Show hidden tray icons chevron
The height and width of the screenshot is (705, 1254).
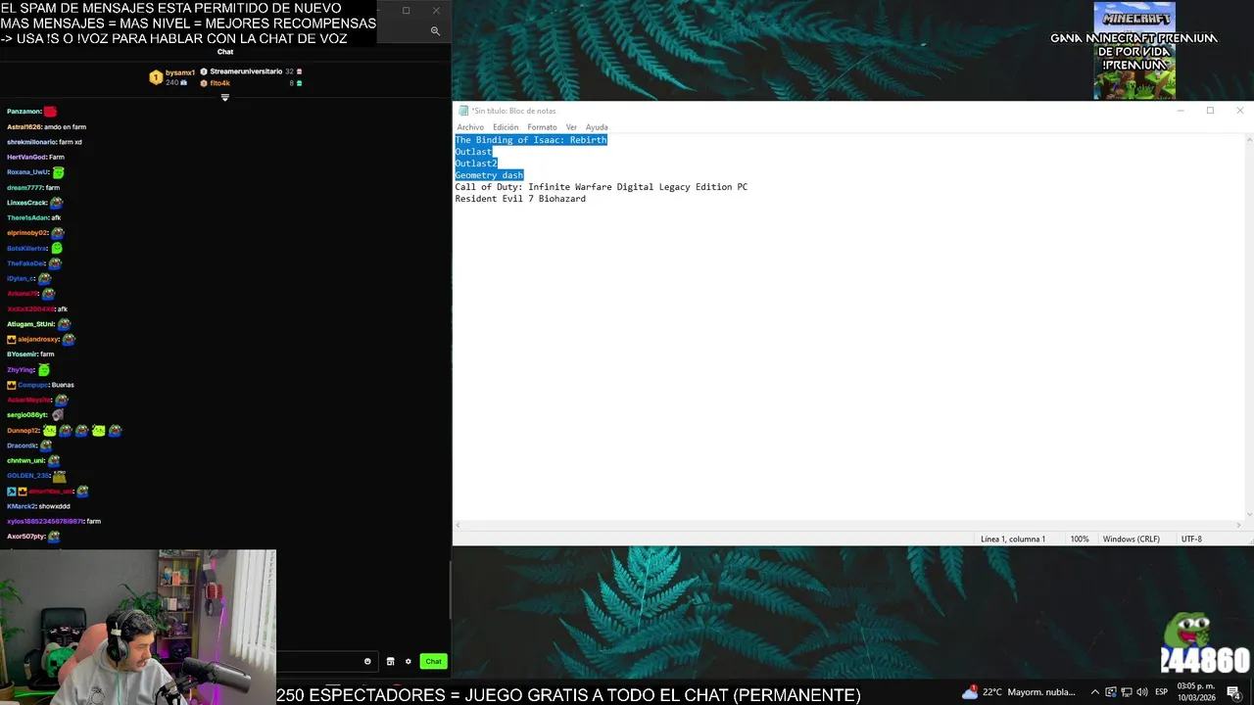click(1095, 692)
